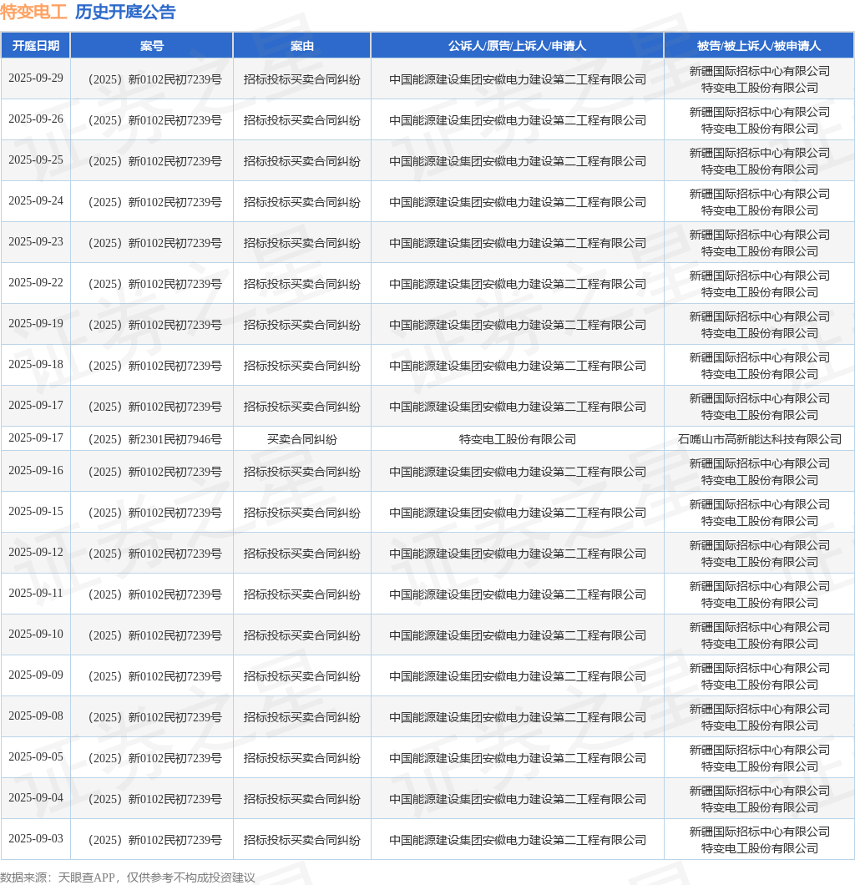Select the 案由 column header
The image size is (855, 885).
click(302, 46)
